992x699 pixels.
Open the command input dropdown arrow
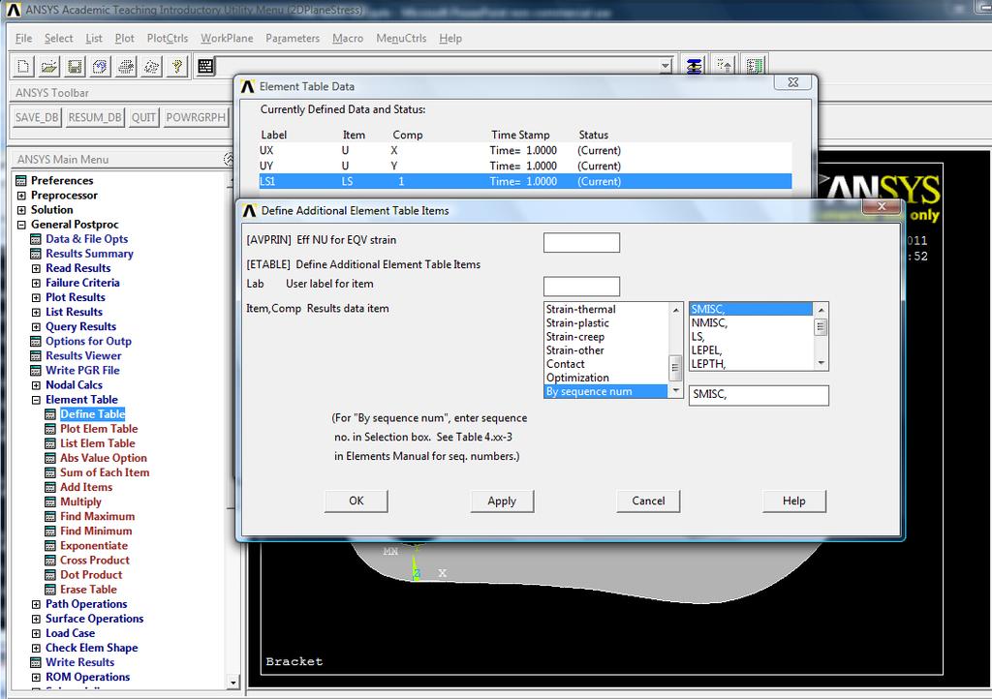pos(665,66)
